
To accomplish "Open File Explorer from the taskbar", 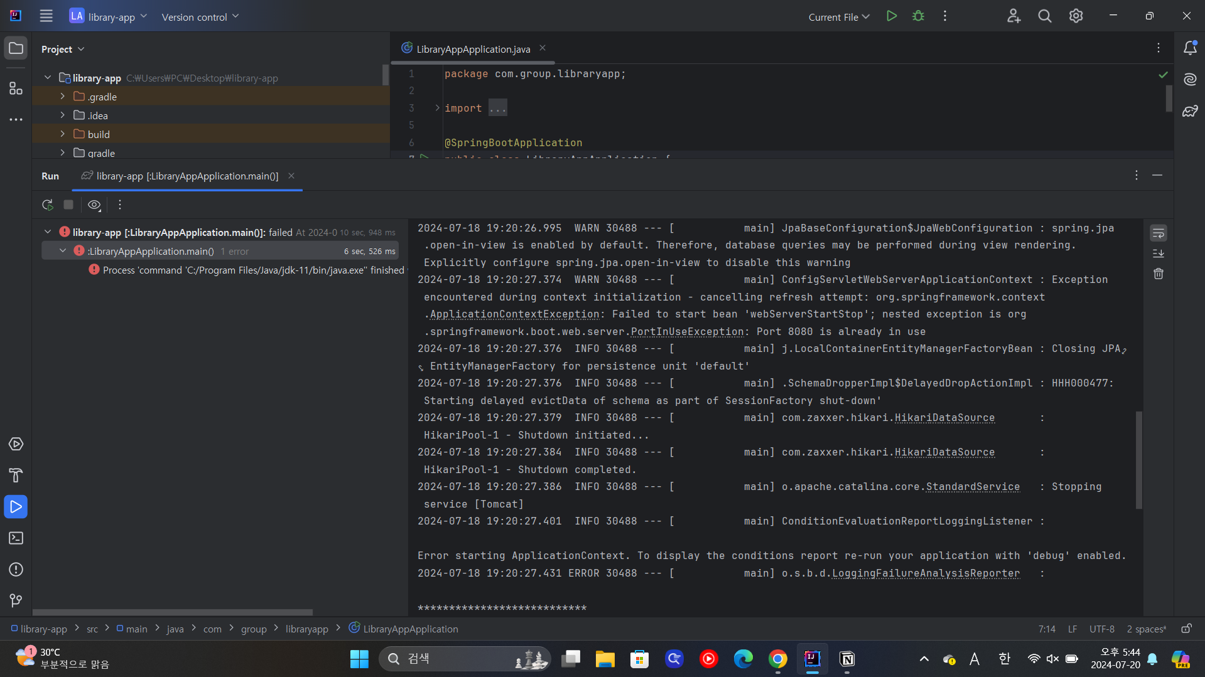I will click(x=605, y=659).
